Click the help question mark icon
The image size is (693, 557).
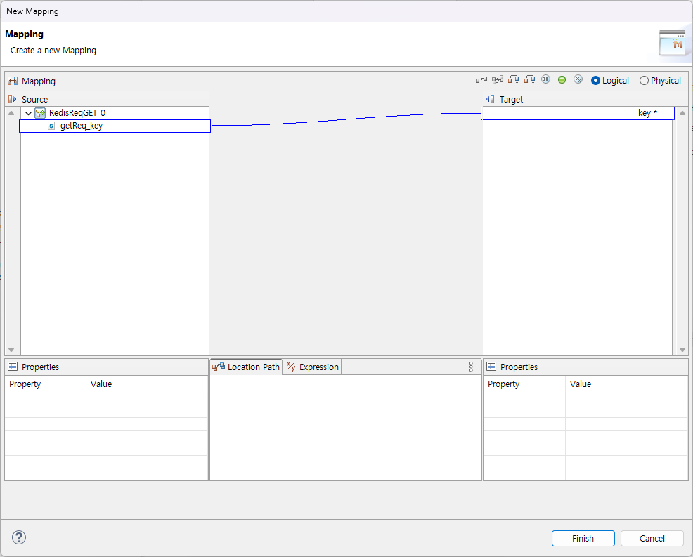[18, 537]
